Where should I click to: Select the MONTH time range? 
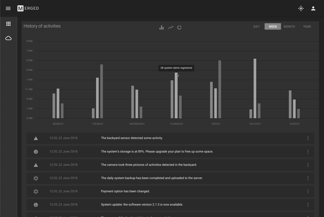pos(289,27)
